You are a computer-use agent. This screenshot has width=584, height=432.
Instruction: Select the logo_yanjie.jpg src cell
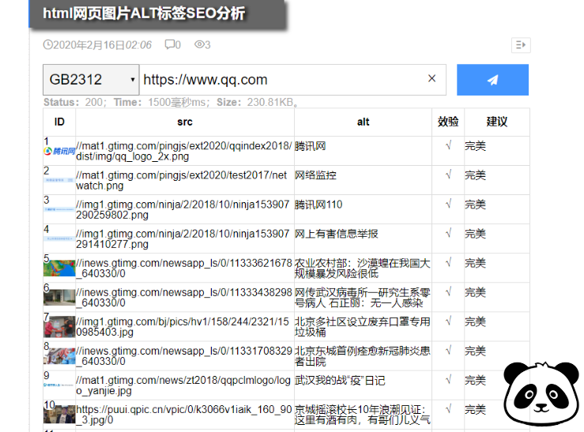point(183,385)
